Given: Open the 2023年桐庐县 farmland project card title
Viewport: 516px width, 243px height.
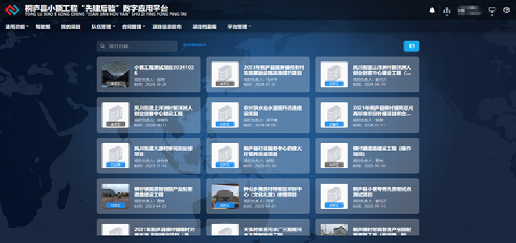Looking at the screenshot, I should [273, 70].
